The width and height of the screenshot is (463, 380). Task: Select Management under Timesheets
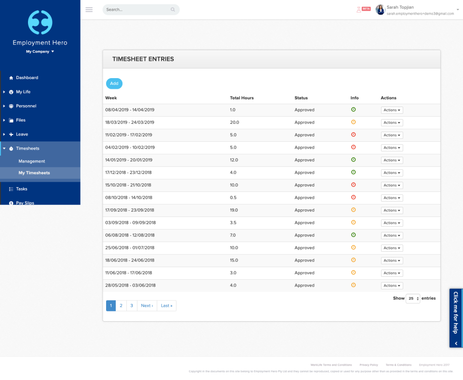[32, 161]
